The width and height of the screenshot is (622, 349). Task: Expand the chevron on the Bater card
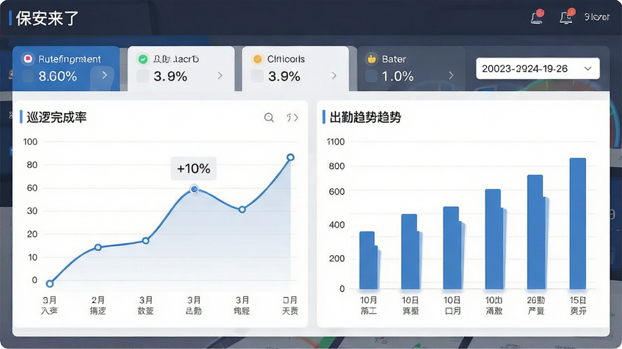pos(451,76)
